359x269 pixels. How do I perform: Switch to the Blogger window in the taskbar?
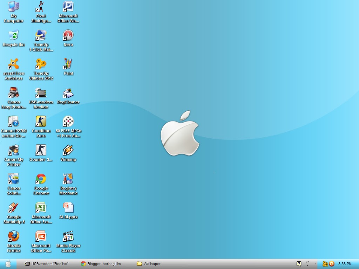(102, 264)
